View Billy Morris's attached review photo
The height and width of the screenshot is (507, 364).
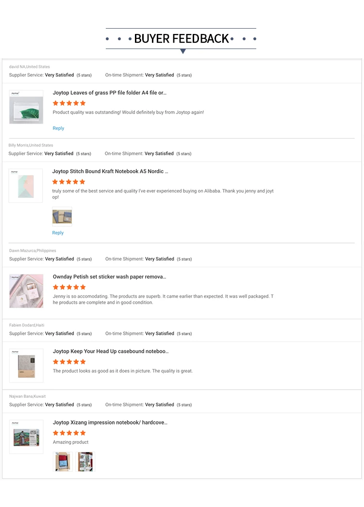pos(62,216)
